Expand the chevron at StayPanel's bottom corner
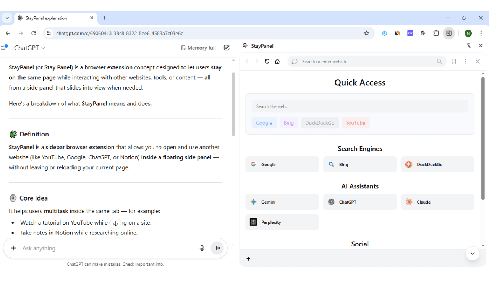Viewport: 489px width, 305px height. 473,253
